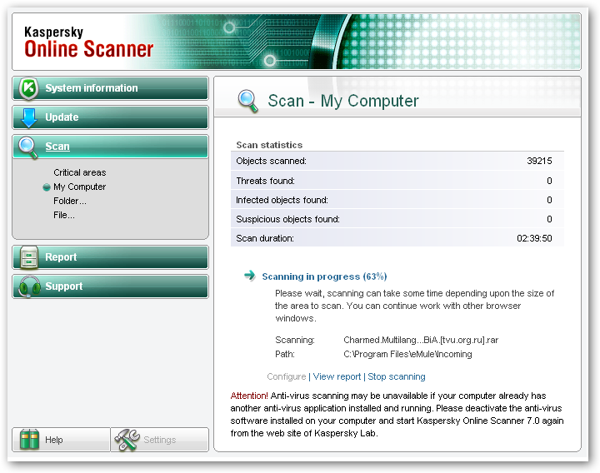600x473 pixels.
Task: Click the Report document icon in sidebar
Action: pyautogui.click(x=29, y=257)
